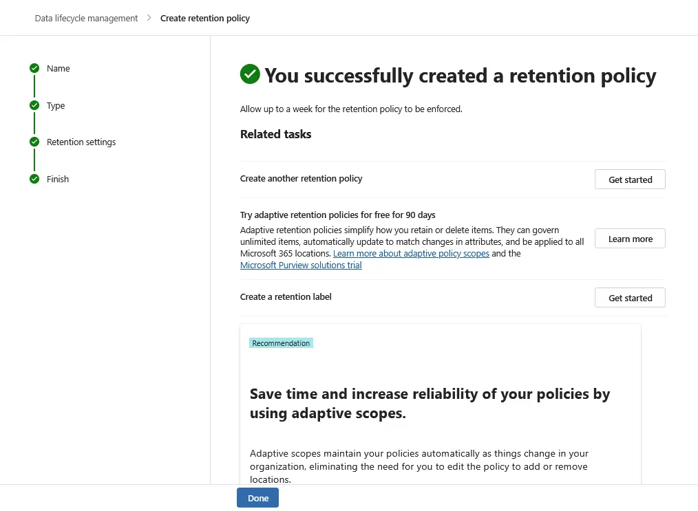Open the Data lifecycle management breadcrumb
Screen dimensions: 698x511
pyautogui.click(x=85, y=18)
